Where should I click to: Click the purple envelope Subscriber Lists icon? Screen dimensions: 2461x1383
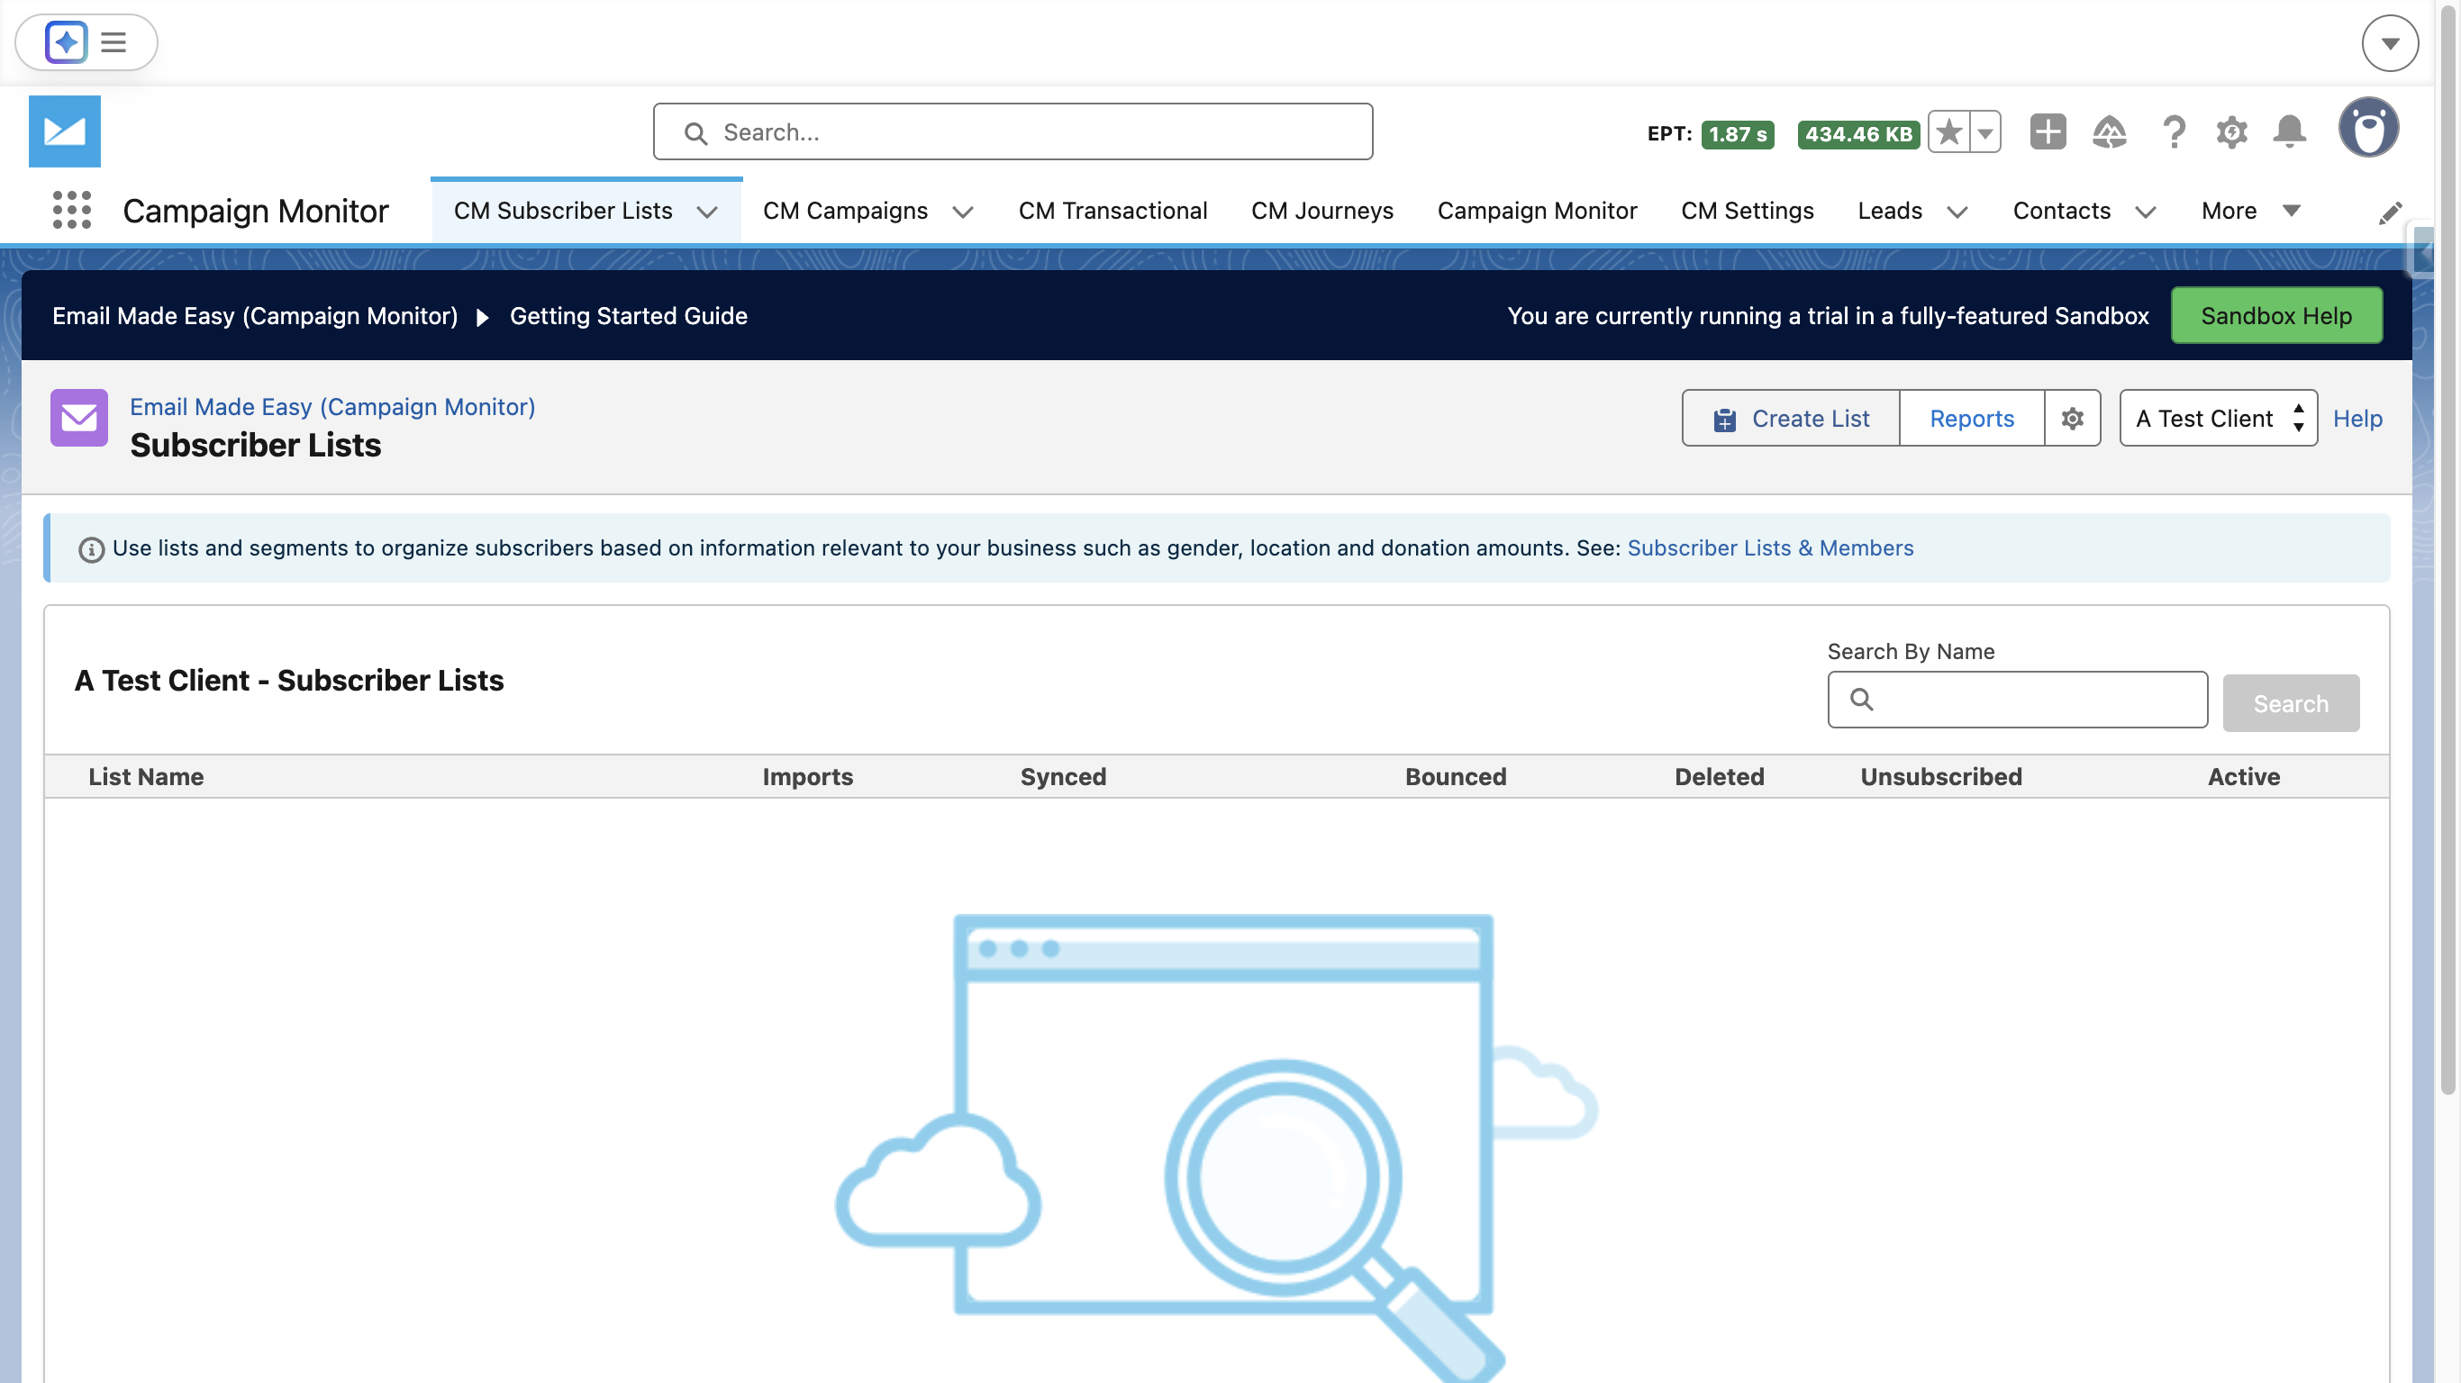(79, 418)
